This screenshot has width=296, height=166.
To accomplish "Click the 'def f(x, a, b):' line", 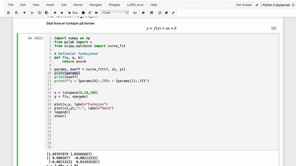I will click(69, 58).
